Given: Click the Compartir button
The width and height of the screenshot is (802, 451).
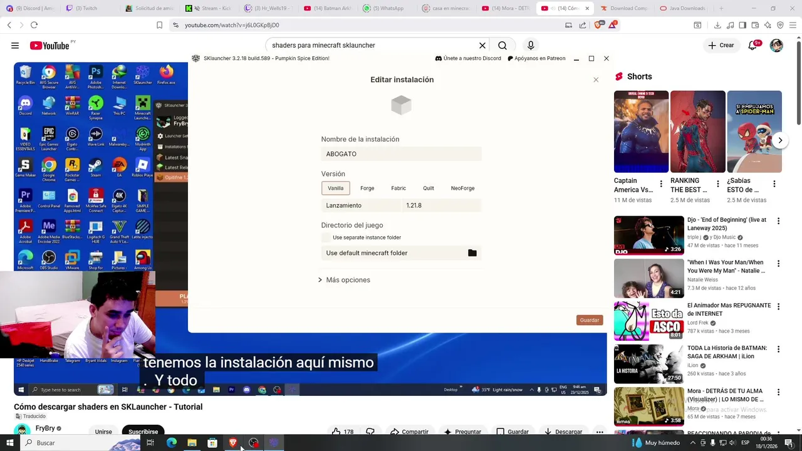Looking at the screenshot, I should pyautogui.click(x=409, y=432).
